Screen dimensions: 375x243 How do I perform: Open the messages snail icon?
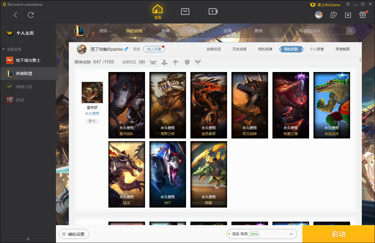333,15
